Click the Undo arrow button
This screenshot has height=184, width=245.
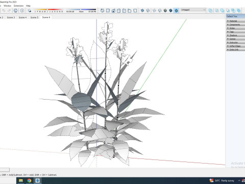click(4, 11)
